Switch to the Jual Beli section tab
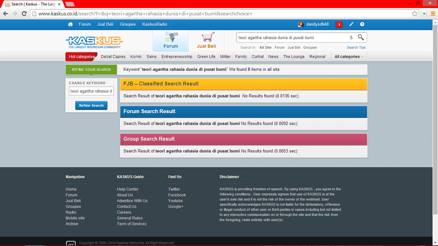438x246 pixels. (207, 41)
